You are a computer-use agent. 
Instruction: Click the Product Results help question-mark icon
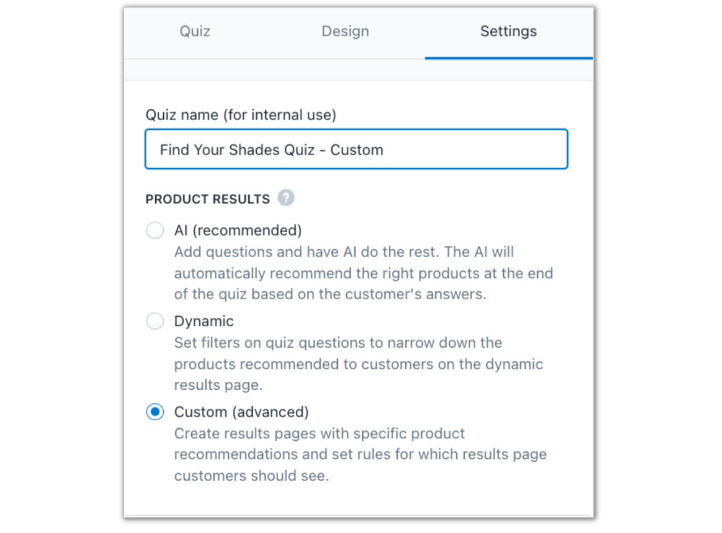coord(286,198)
